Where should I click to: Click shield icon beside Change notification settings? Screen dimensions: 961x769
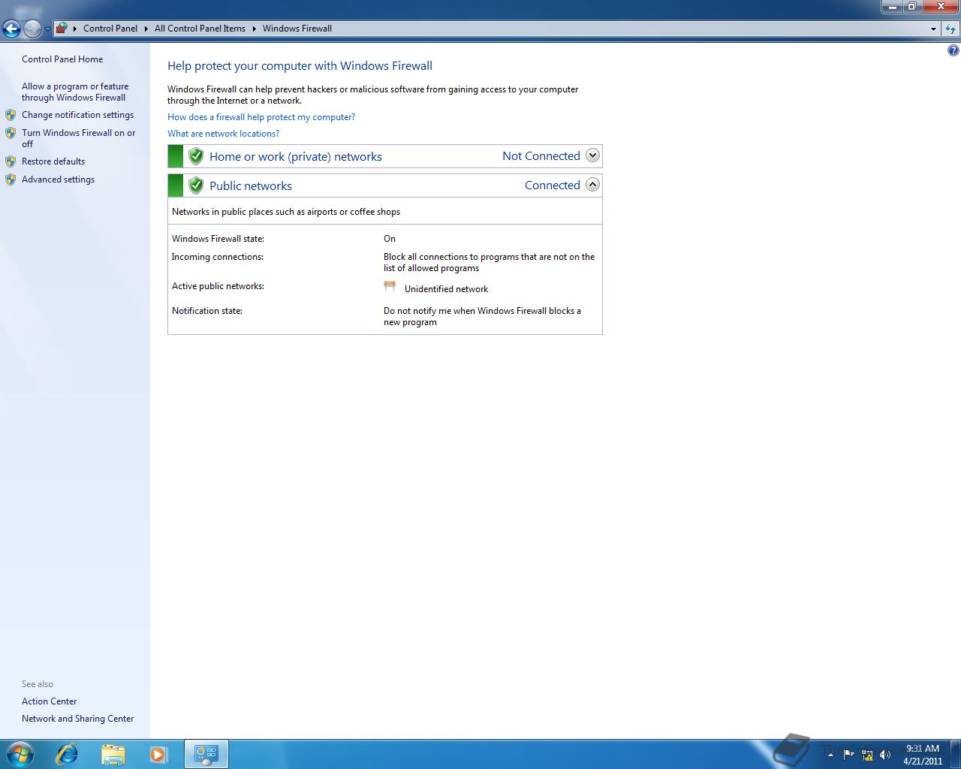[x=11, y=115]
